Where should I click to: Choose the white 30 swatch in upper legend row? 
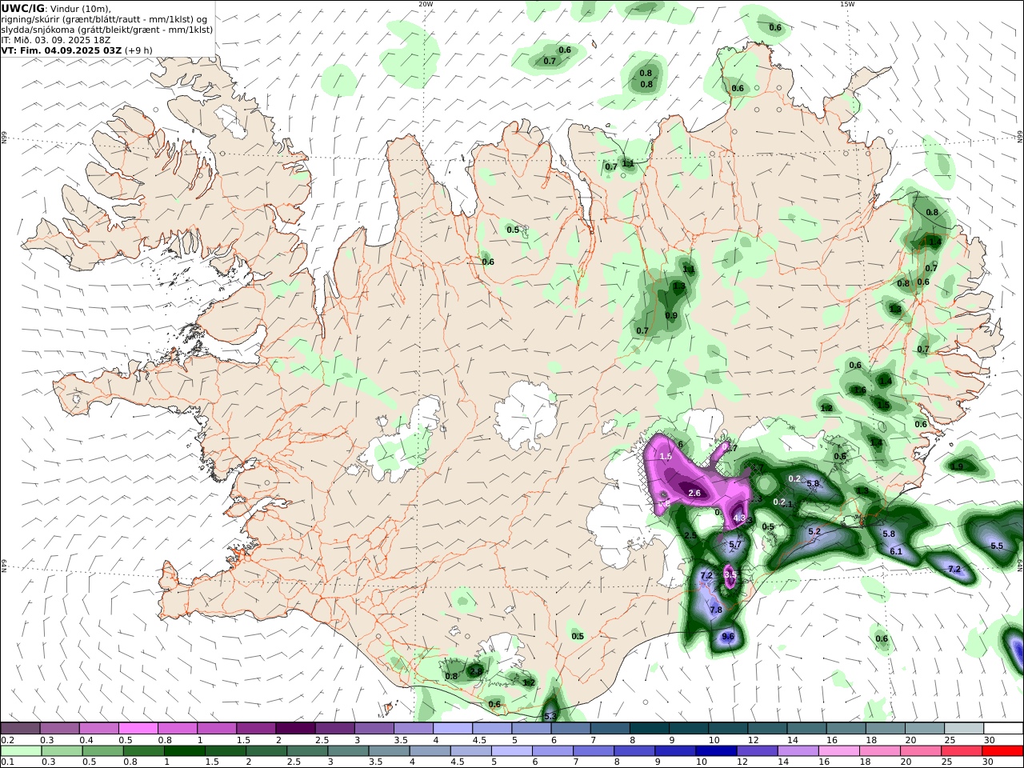1003,728
